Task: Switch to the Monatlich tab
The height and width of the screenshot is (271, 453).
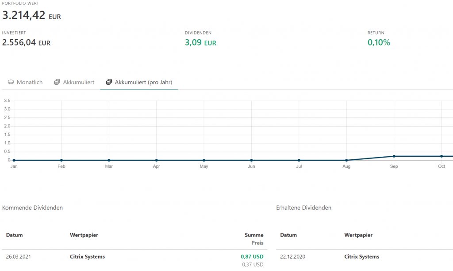Action: 25,82
